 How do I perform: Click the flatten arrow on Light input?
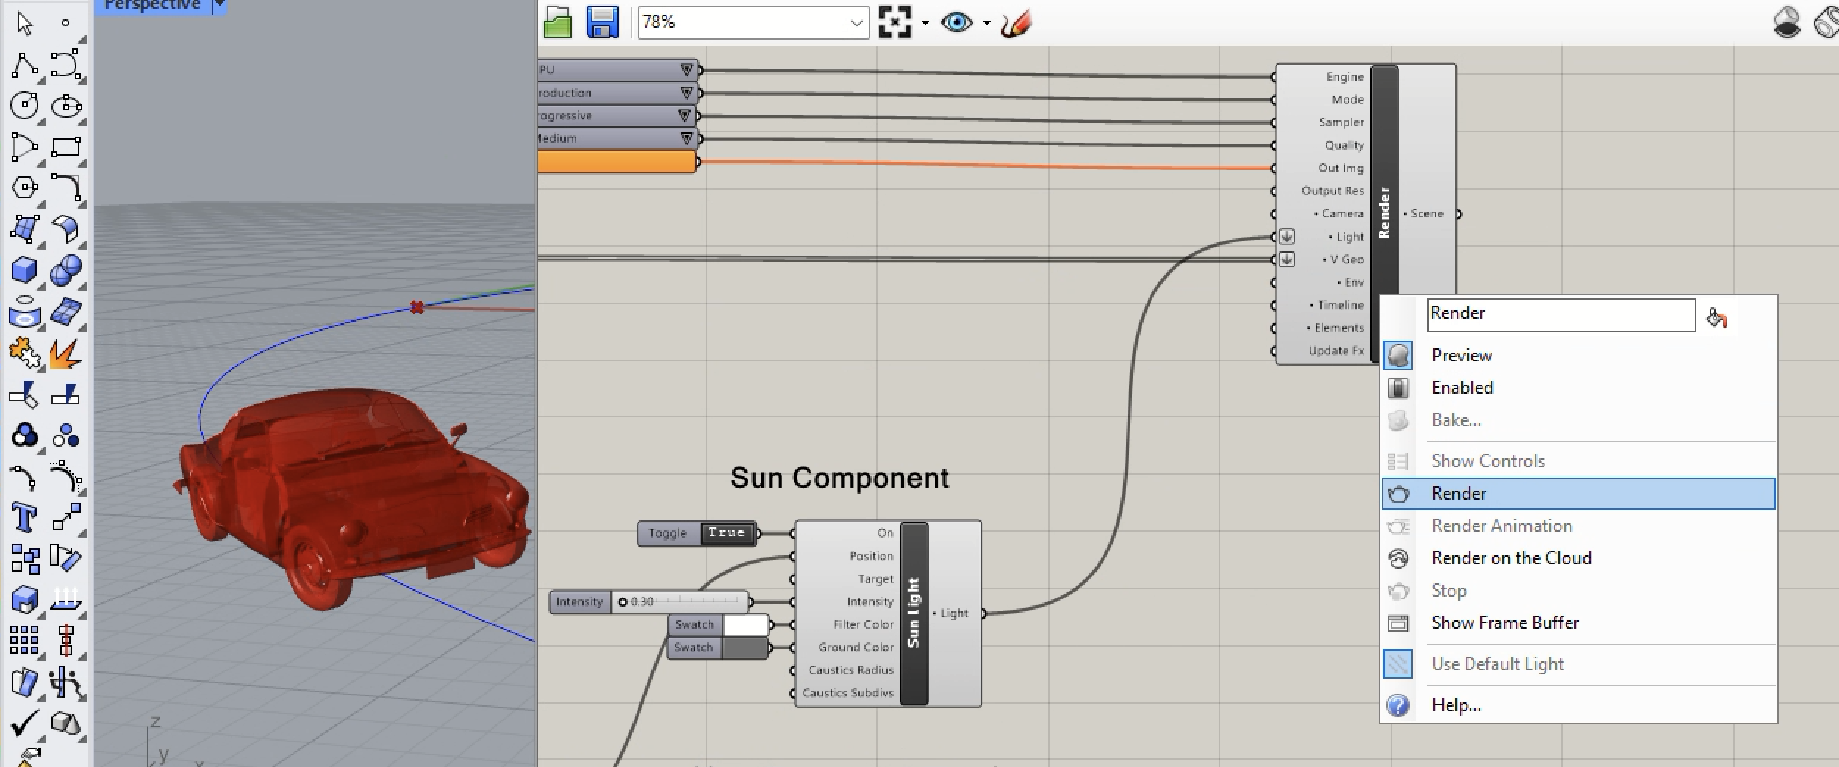point(1287,237)
